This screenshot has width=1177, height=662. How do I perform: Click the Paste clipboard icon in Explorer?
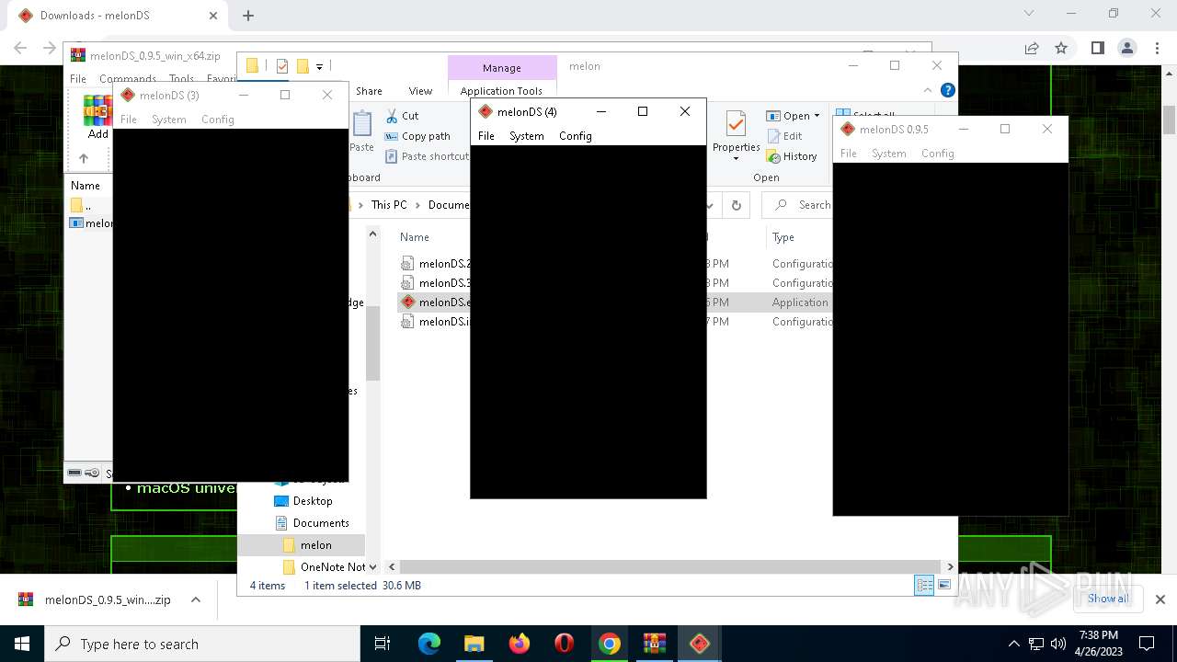[x=362, y=124]
